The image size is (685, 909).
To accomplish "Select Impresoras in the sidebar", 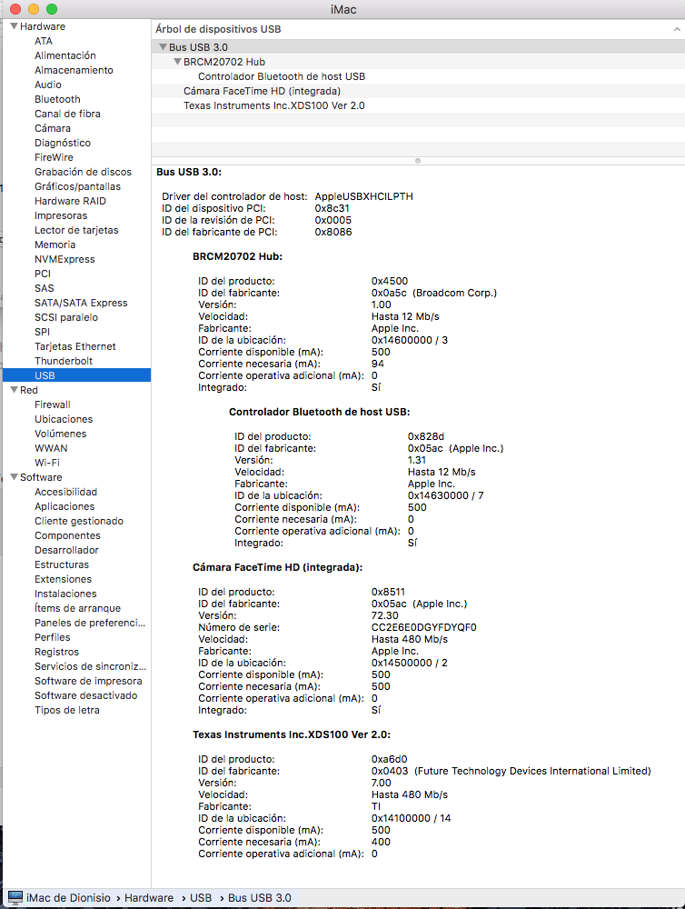I will tap(61, 215).
